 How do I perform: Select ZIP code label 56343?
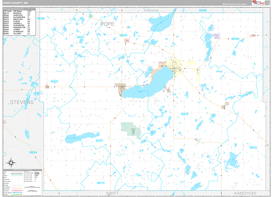click(41, 19)
